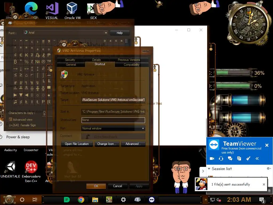
Task: Start TeamViewer video call camera icon
Action: (x=212, y=159)
